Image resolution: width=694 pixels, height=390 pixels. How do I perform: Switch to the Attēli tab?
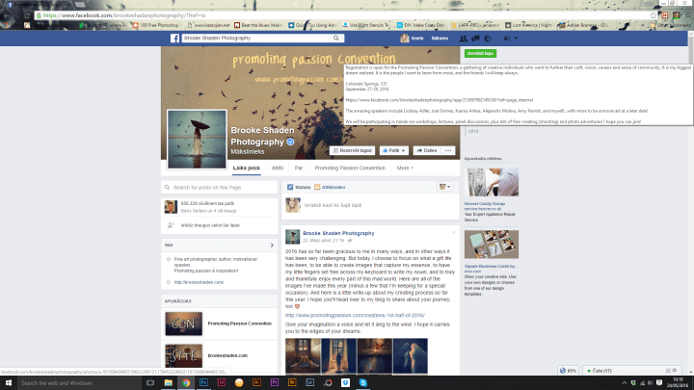(x=278, y=168)
